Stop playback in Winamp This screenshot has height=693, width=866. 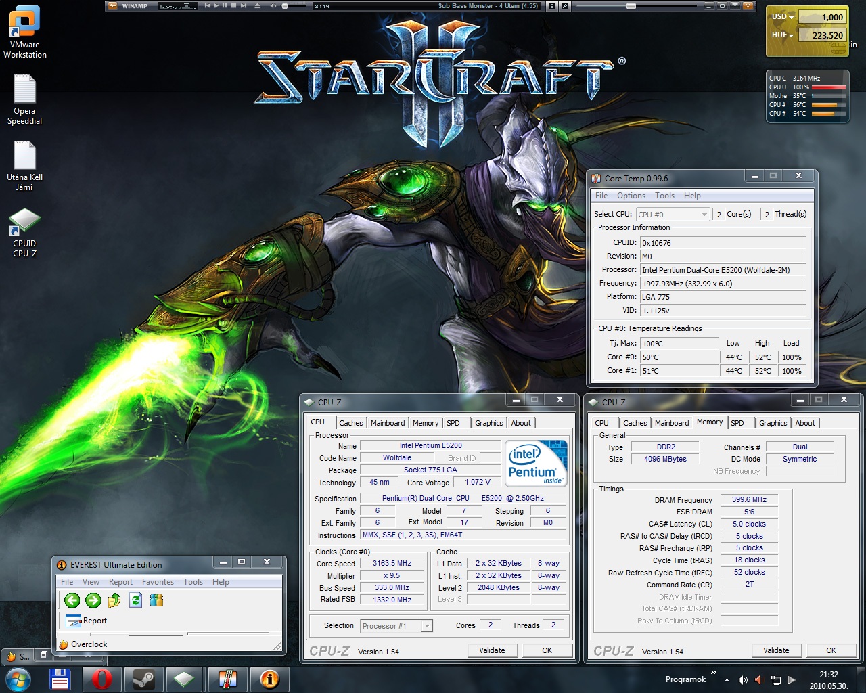[x=233, y=5]
